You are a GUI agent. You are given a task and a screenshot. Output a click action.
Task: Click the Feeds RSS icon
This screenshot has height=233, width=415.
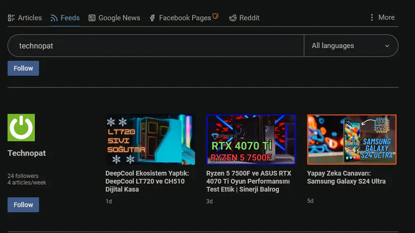coord(54,18)
